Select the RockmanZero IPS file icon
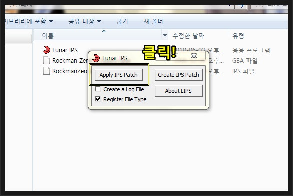The image size is (293, 196). coord(46,71)
